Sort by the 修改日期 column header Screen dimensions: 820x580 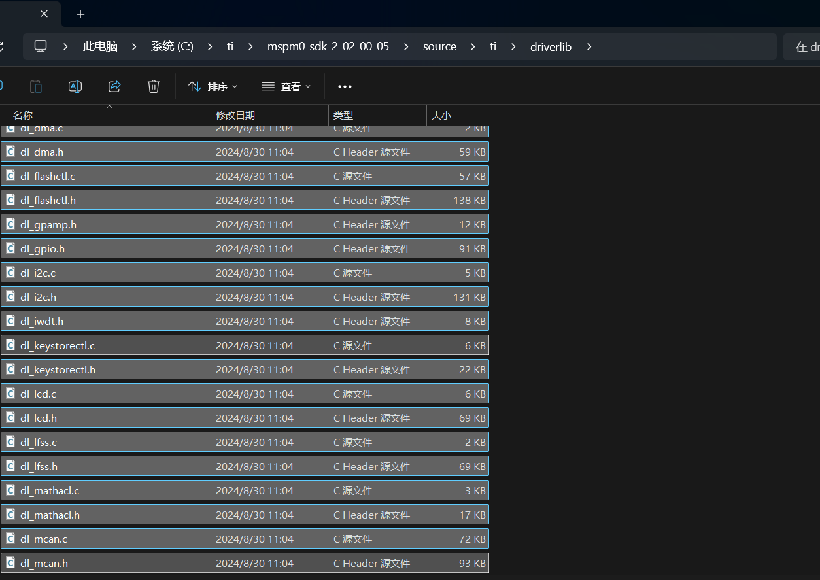(x=235, y=116)
